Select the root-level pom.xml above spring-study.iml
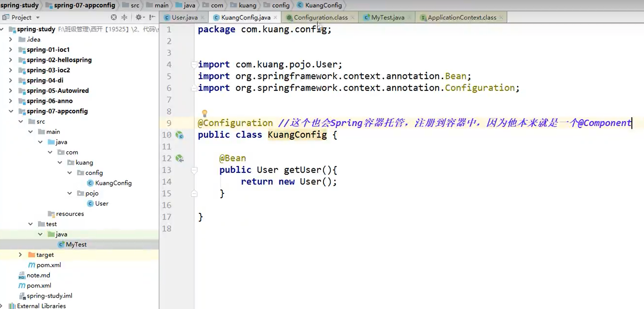Image resolution: width=644 pixels, height=309 pixels. [x=38, y=285]
